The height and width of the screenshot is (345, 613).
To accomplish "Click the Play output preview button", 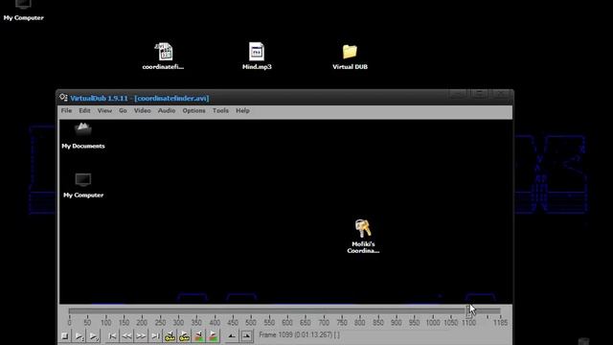I will coord(94,336).
